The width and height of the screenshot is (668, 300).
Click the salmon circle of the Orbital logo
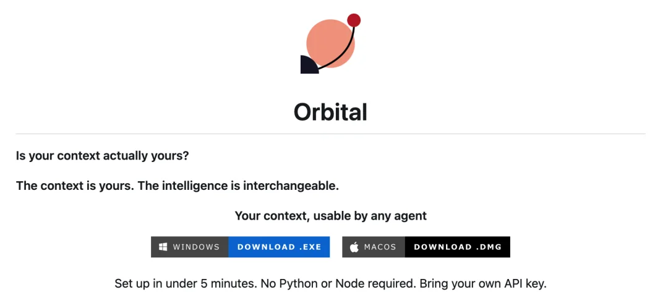[x=330, y=43]
